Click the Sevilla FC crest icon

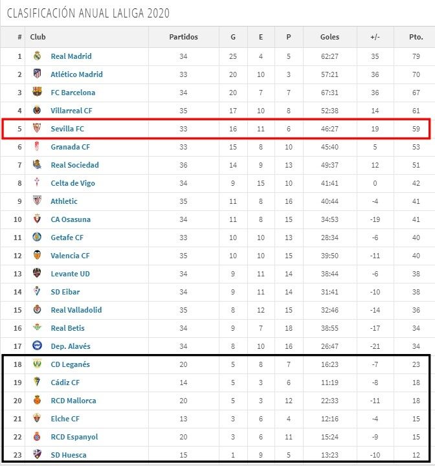pyautogui.click(x=37, y=129)
